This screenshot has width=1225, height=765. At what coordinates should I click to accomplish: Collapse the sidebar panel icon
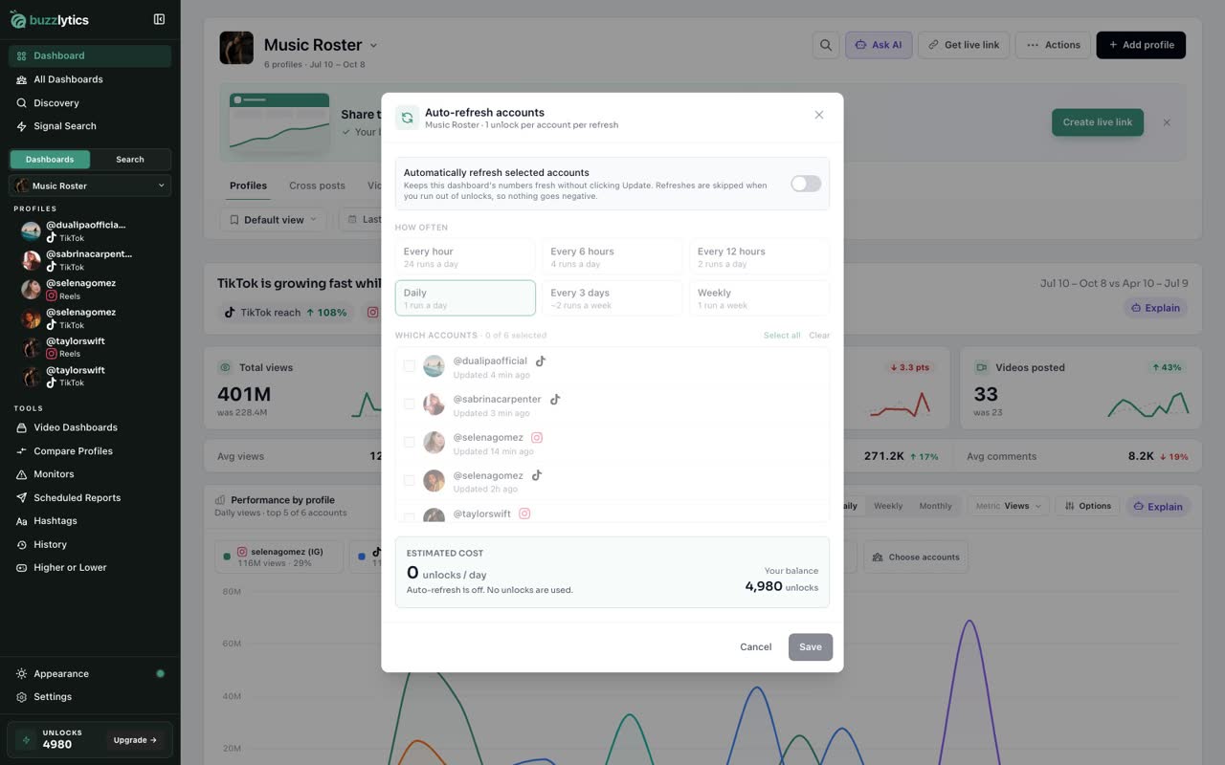pyautogui.click(x=159, y=19)
